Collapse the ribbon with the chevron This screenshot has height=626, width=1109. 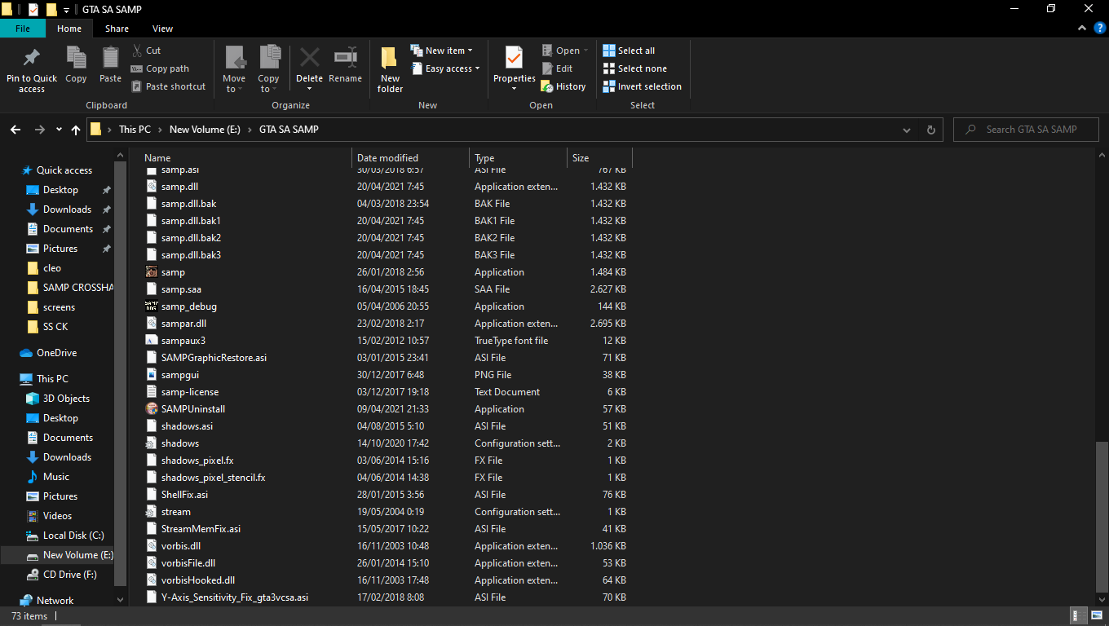(1083, 28)
